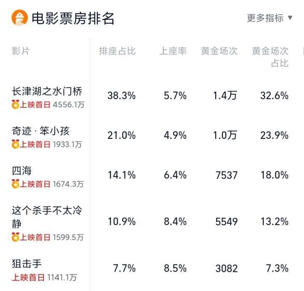The height and width of the screenshot is (291, 304).
Task: Click the medal icon under 长津湖之水门桥
Action: click(x=16, y=105)
